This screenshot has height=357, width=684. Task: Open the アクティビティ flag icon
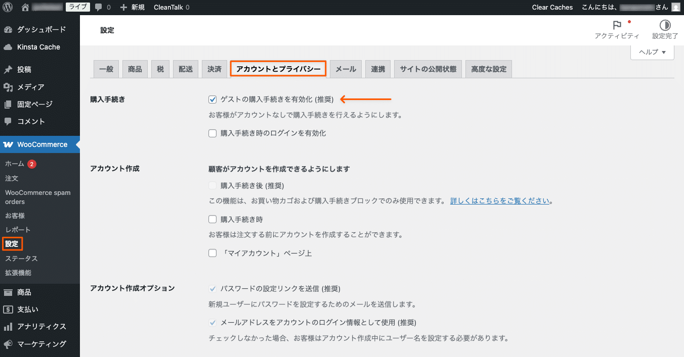617,24
